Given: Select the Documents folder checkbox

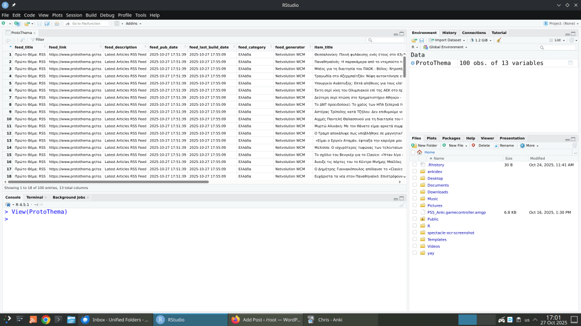Looking at the screenshot, I should [x=415, y=185].
